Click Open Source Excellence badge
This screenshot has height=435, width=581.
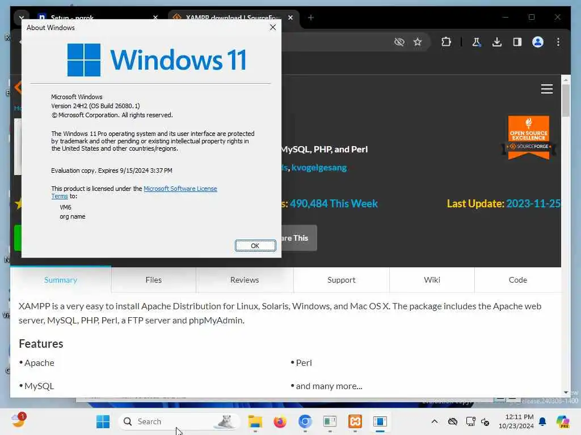tap(528, 138)
